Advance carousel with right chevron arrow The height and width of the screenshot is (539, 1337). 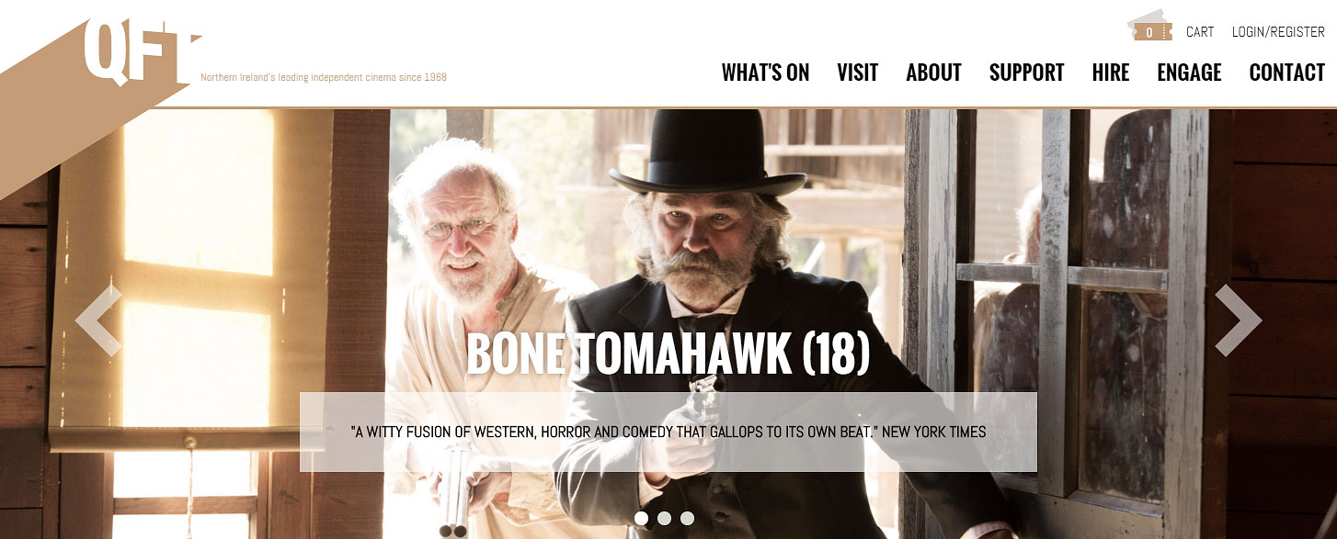[1238, 320]
